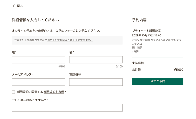
Task: Select the 電話番号 input field
Action: click(x=96, y=82)
